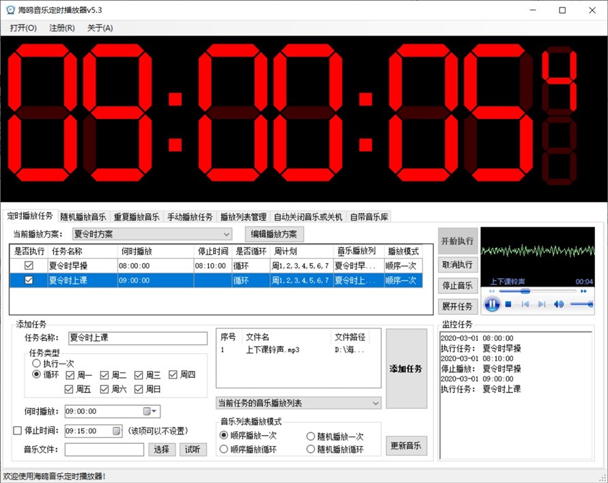Skip to the next track in the player
Screen dimensions: 608x483
tap(541, 304)
